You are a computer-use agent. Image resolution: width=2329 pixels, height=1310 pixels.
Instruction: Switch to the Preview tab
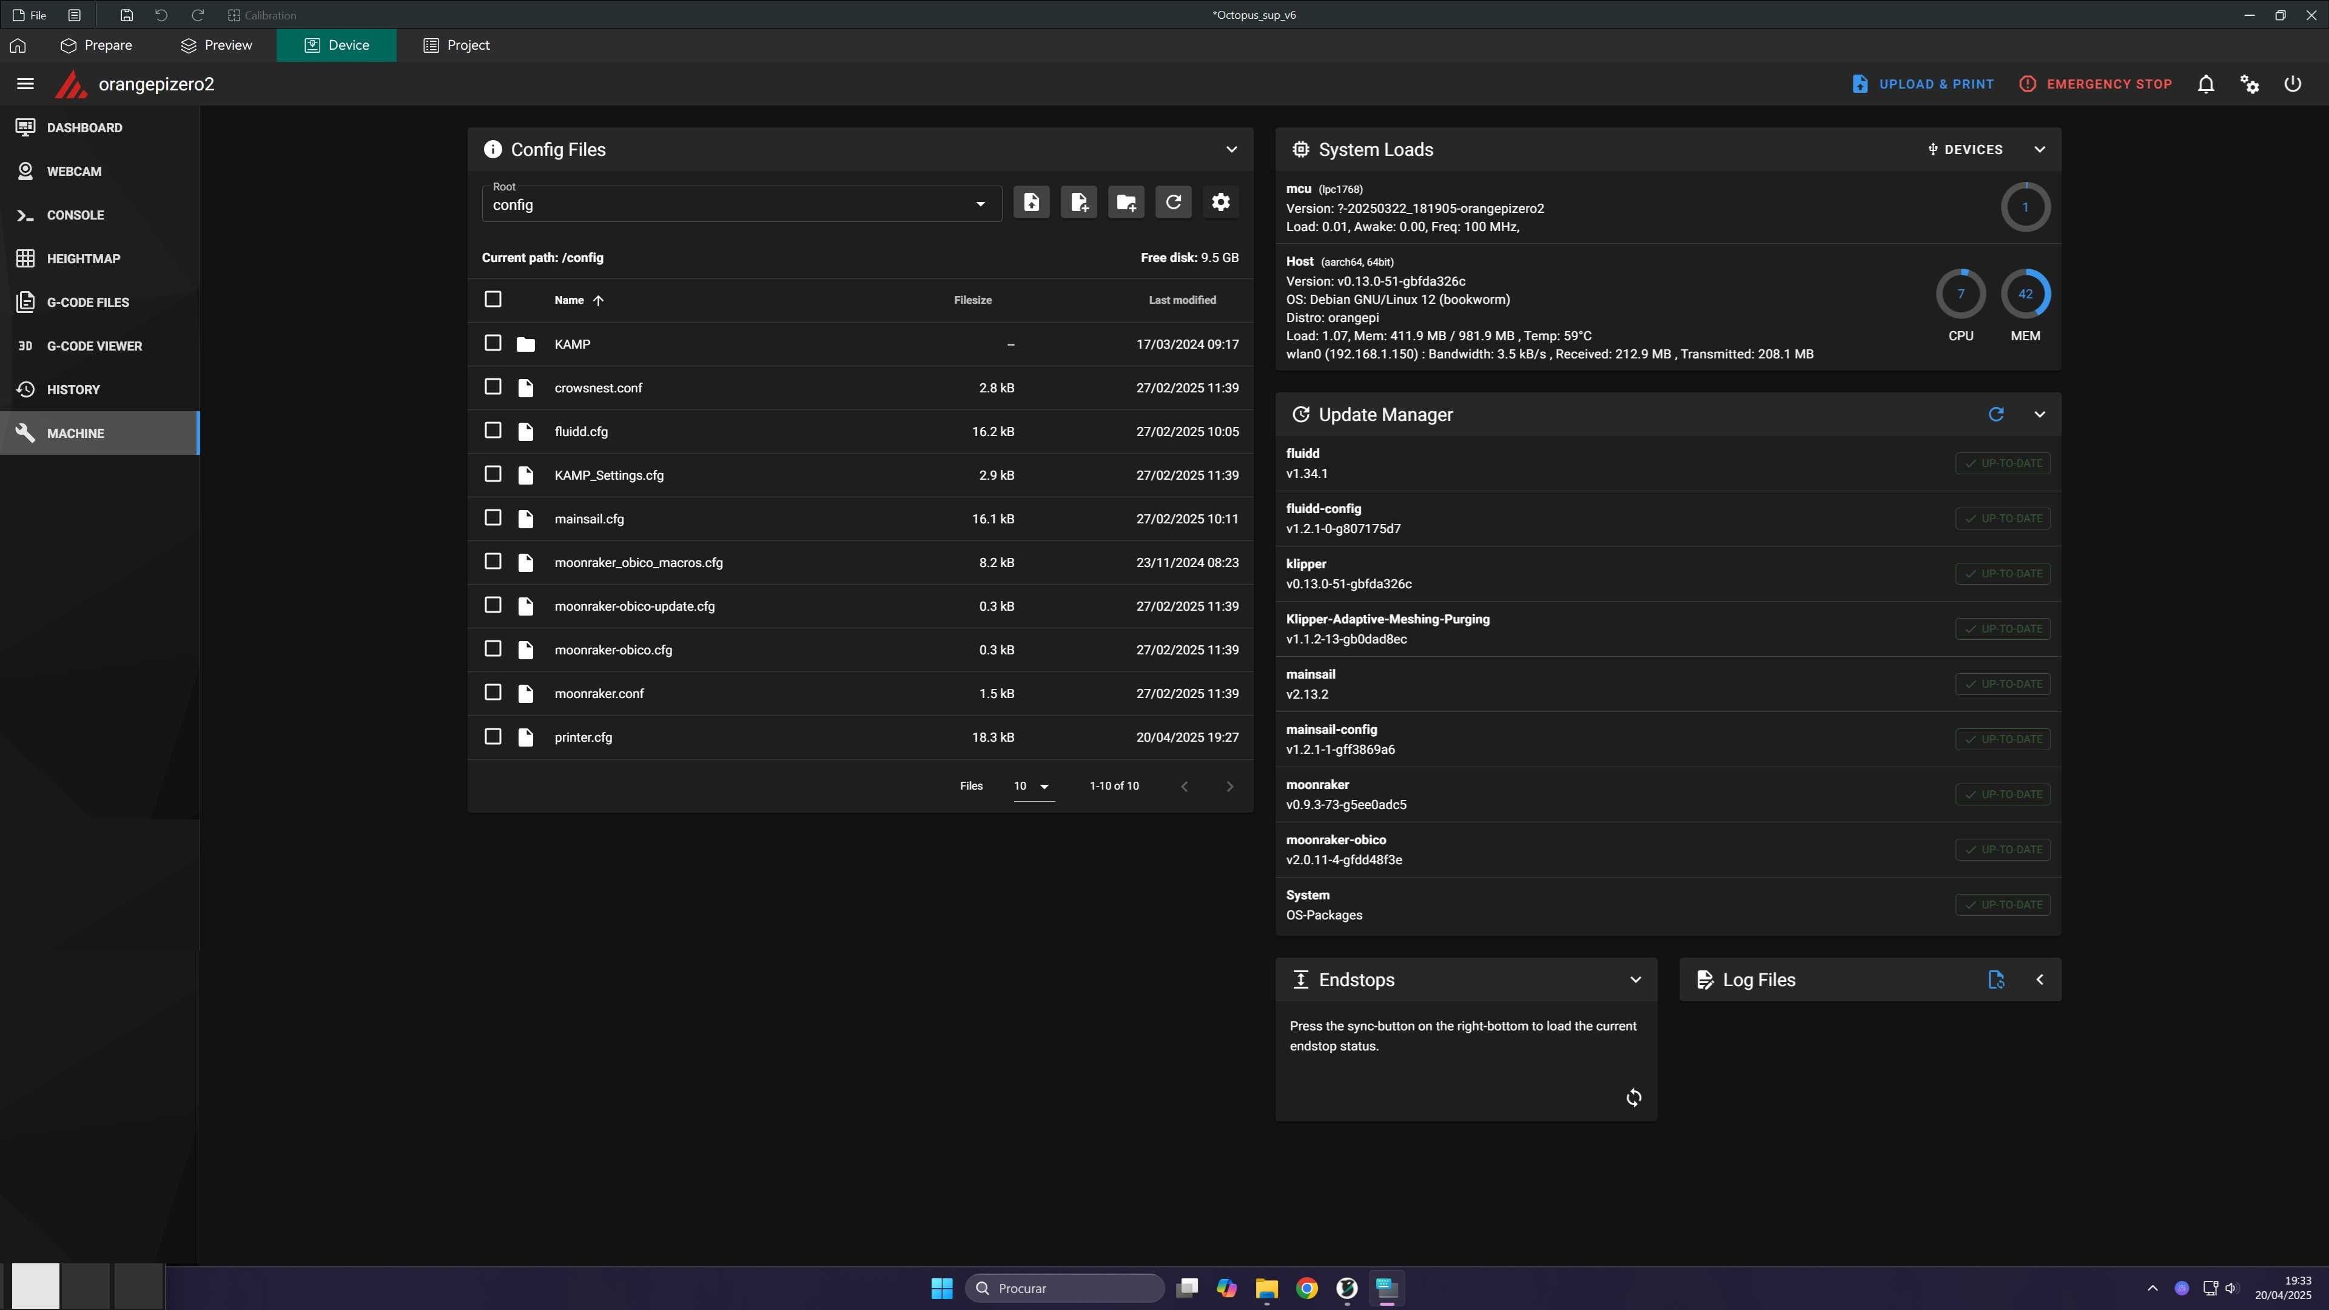click(x=217, y=45)
